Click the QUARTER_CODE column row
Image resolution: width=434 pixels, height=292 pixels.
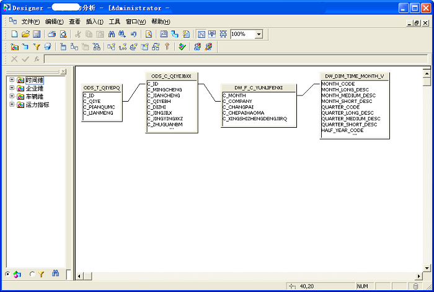pyautogui.click(x=340, y=107)
